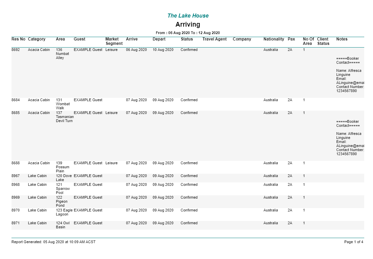This screenshot has height=259, width=373.
Task: Click the 'Status' column header
Action: (187, 39)
